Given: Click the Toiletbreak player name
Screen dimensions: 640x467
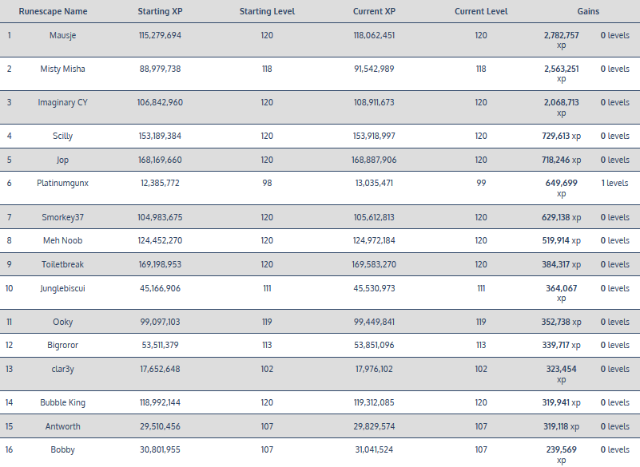Looking at the screenshot, I should [x=62, y=265].
